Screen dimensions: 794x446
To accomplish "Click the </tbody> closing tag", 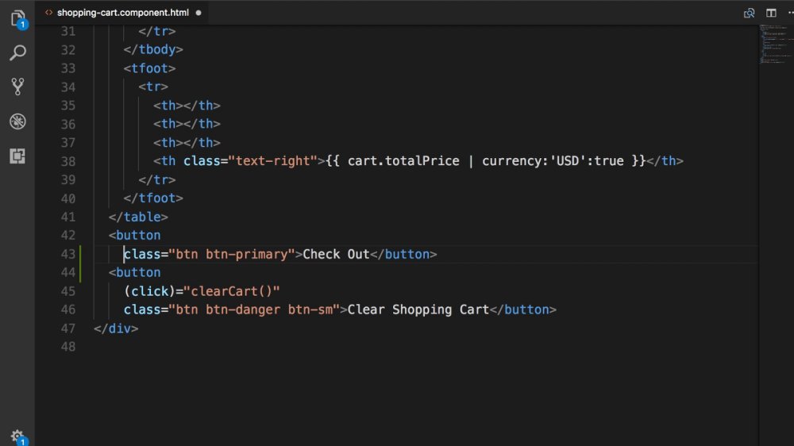I will 153,50.
